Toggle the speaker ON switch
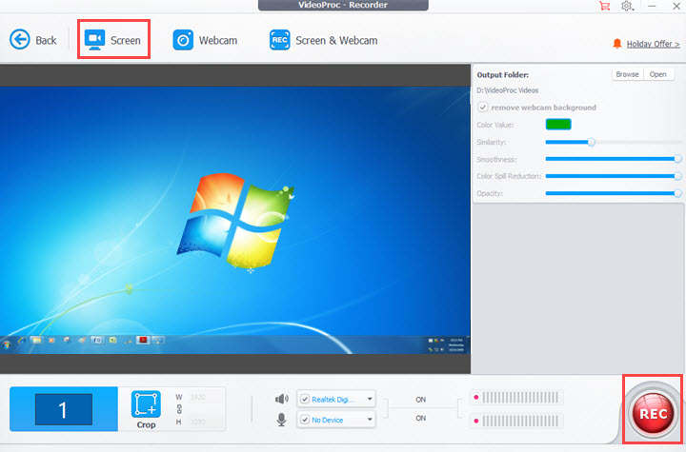Image resolution: width=686 pixels, height=452 pixels. point(420,400)
